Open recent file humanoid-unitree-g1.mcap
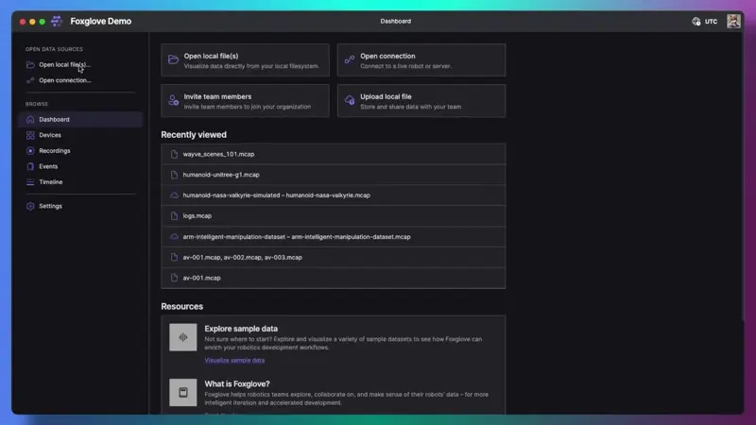 pyautogui.click(x=221, y=175)
